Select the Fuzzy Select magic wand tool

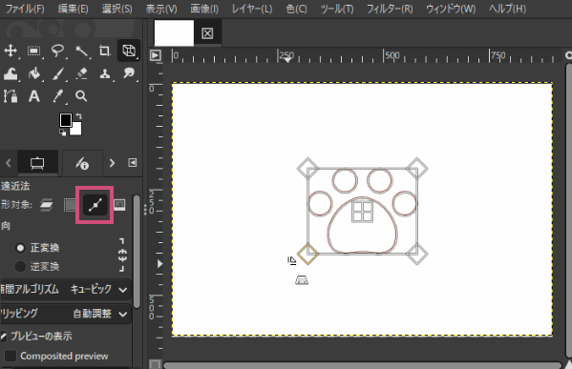click(81, 51)
